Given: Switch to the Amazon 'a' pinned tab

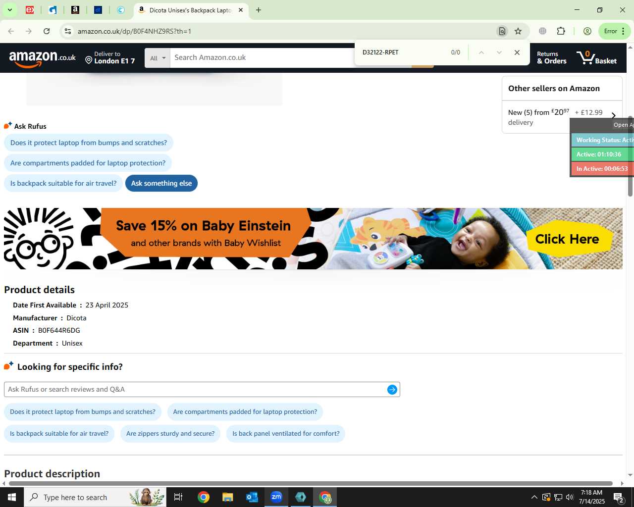Looking at the screenshot, I should [x=75, y=10].
